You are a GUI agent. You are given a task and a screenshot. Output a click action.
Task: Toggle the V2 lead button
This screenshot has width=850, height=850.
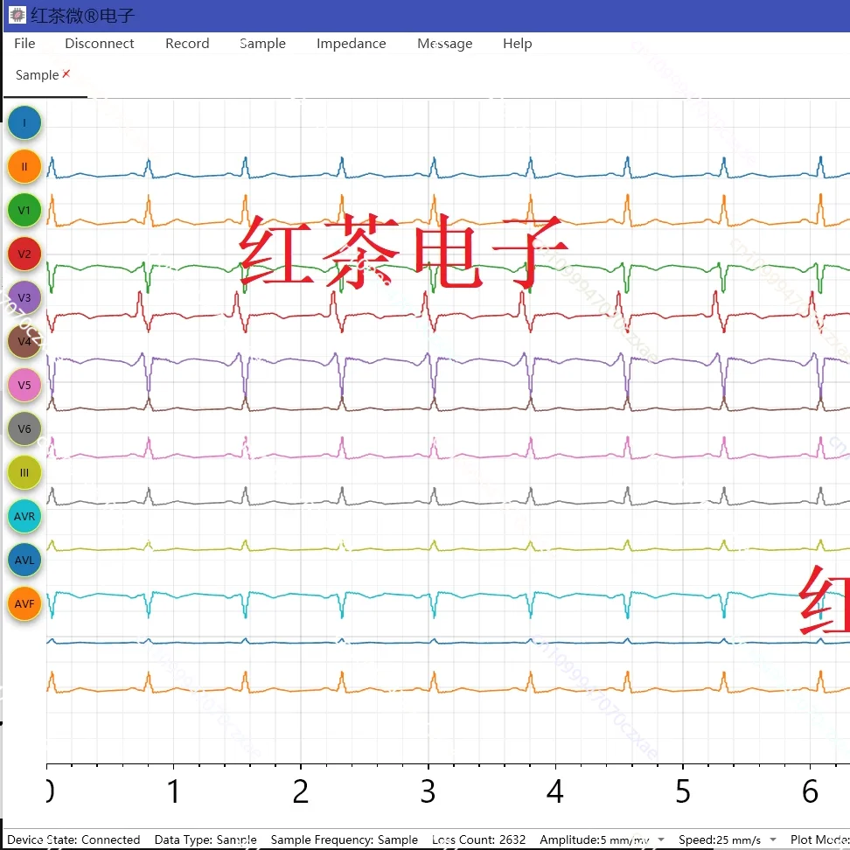coord(24,254)
